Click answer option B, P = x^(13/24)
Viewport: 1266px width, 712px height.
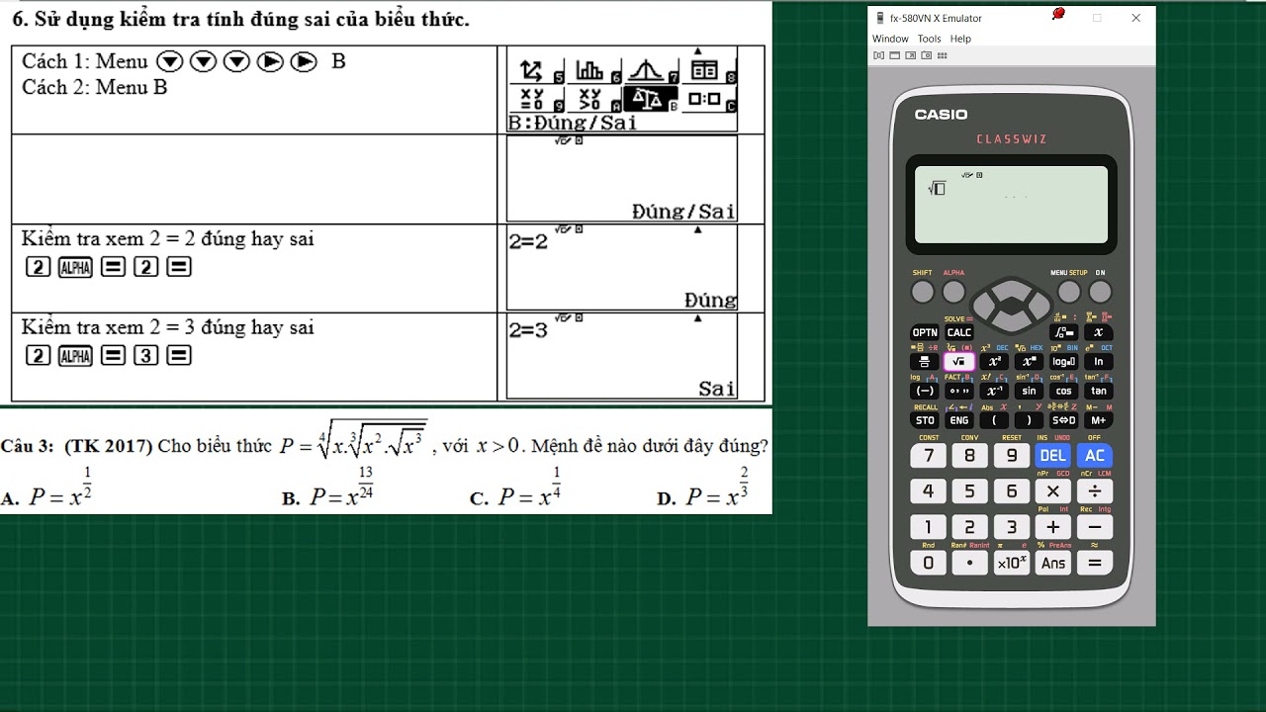327,488
